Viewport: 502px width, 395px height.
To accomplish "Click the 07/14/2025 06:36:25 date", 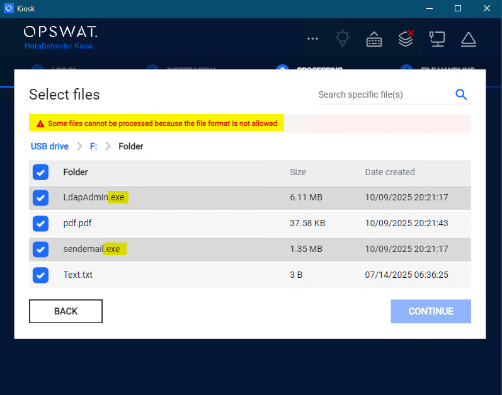I will [407, 275].
